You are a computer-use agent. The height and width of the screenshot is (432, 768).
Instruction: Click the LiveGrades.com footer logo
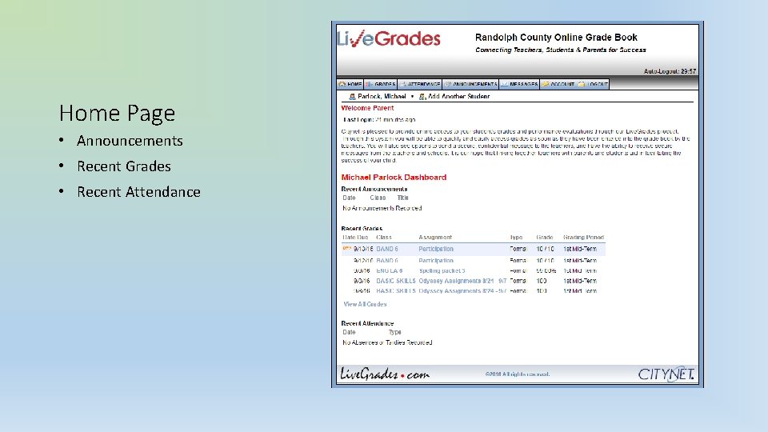[385, 374]
